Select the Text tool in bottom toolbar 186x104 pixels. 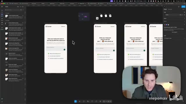(92, 101)
